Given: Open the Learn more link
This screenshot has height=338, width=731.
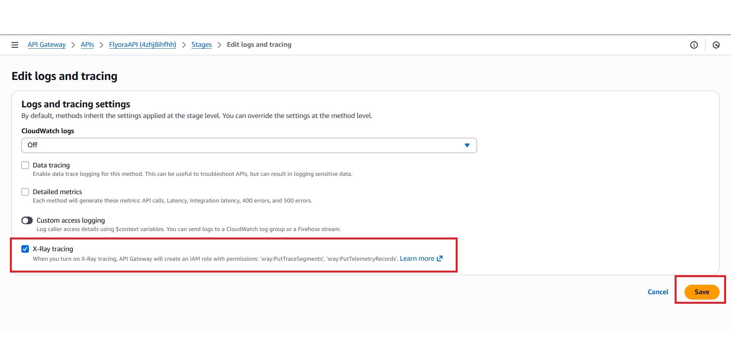Looking at the screenshot, I should [417, 258].
